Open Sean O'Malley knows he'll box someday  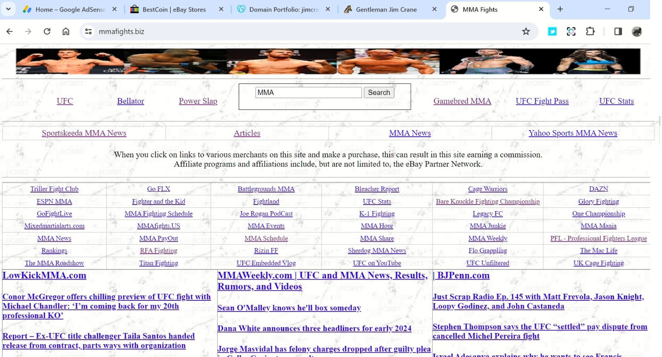[x=289, y=308]
